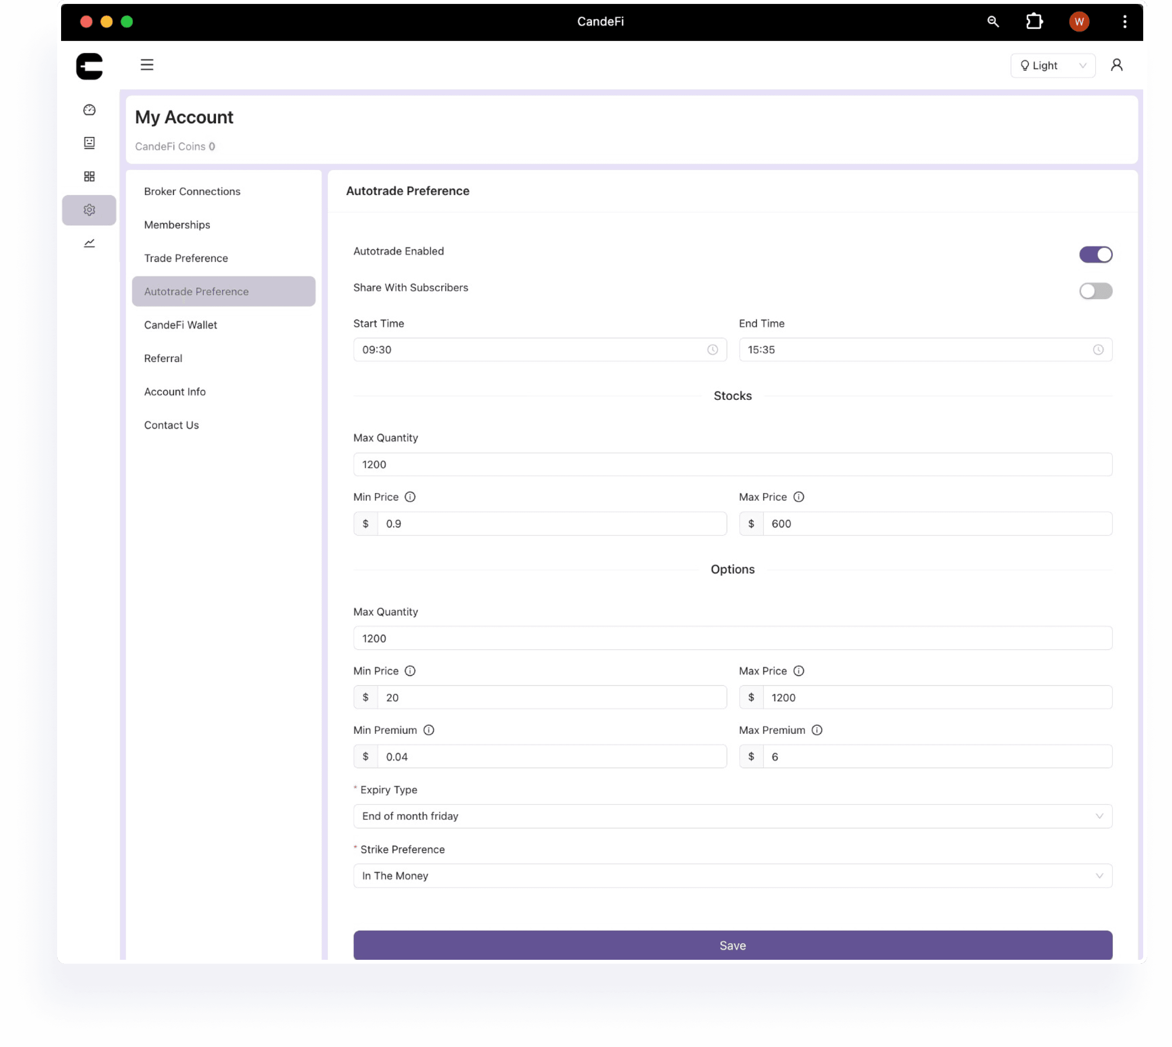Select Trade Preference menu item
Image resolution: width=1172 pixels, height=1047 pixels.
click(x=223, y=258)
